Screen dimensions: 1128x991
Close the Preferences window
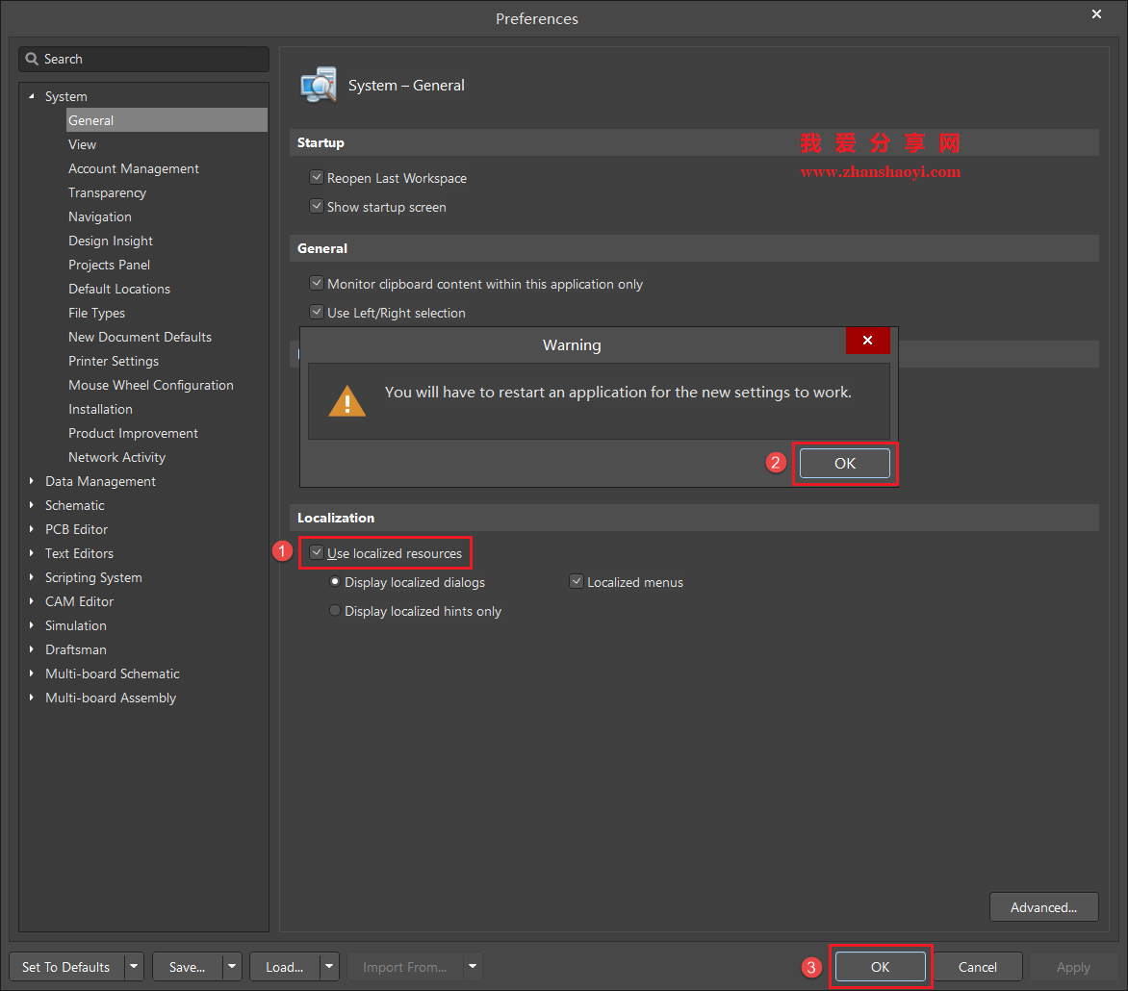(1096, 14)
